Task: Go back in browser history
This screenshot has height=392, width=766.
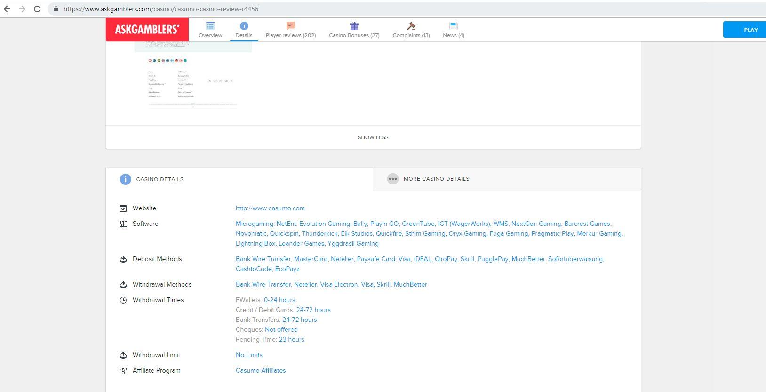Action: pos(7,9)
